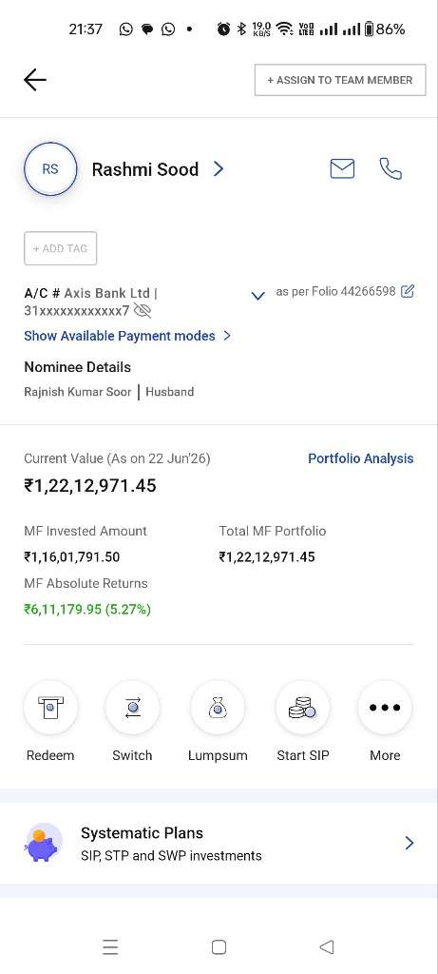This screenshot has width=438, height=974.
Task: Open the Portfolio Analysis link
Action: pyautogui.click(x=360, y=458)
